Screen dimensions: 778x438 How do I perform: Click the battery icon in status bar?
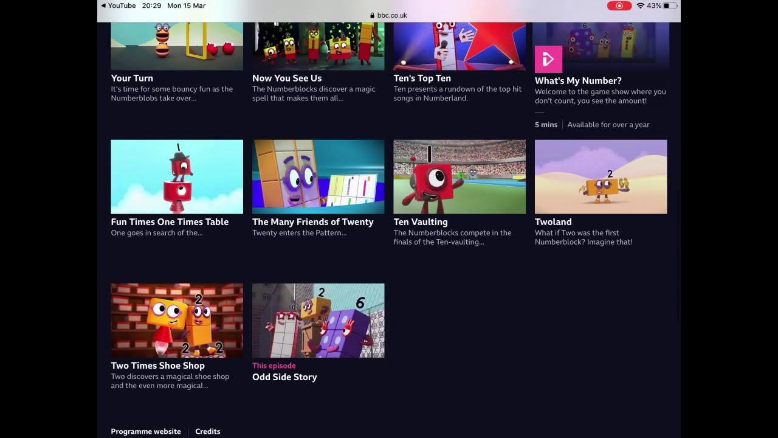pyautogui.click(x=670, y=5)
